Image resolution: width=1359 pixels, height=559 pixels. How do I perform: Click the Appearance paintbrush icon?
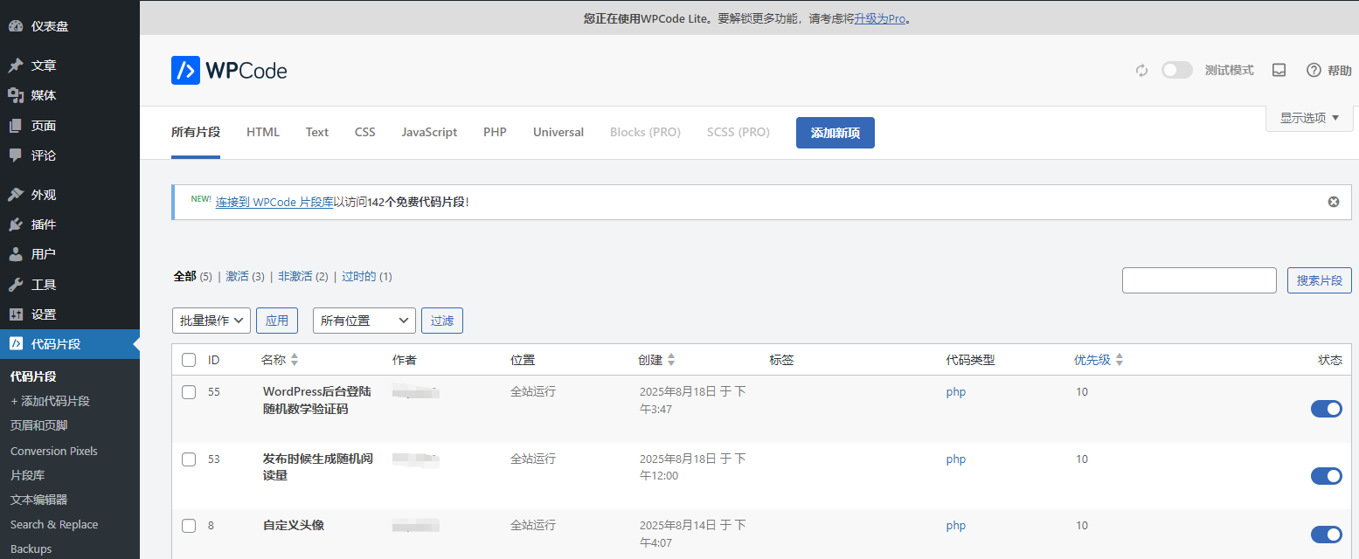pos(16,195)
